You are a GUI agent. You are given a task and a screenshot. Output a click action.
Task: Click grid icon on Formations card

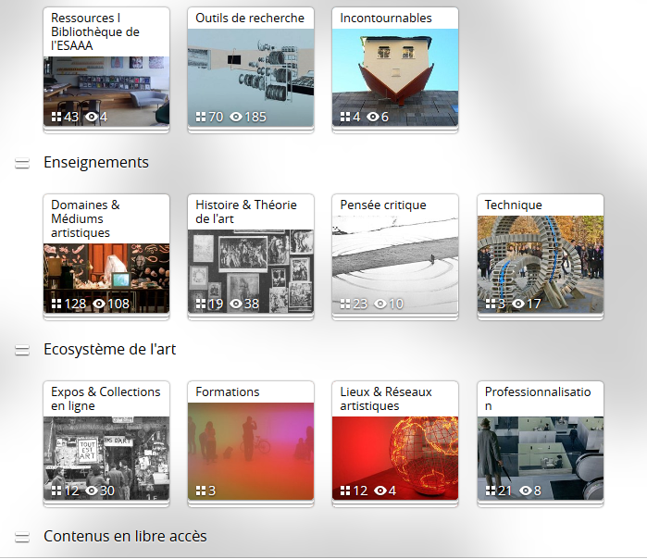(x=201, y=491)
